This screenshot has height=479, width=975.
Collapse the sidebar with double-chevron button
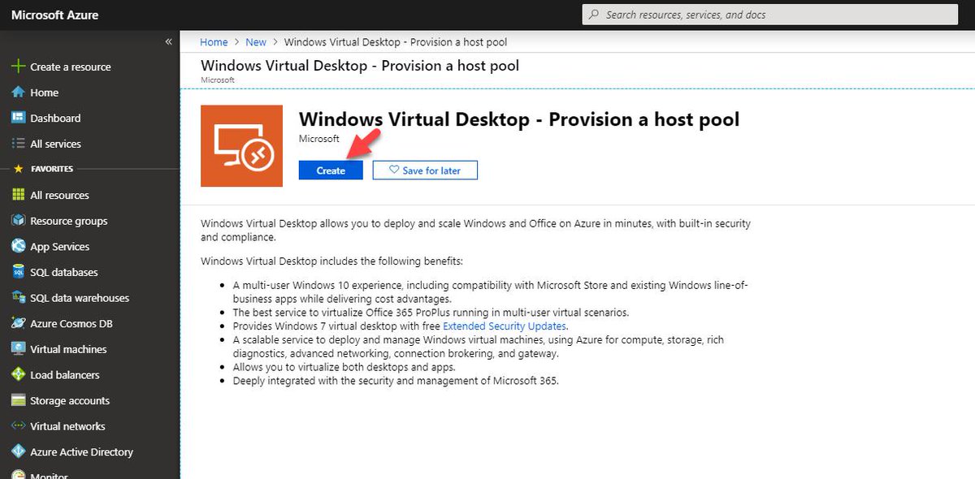click(168, 41)
